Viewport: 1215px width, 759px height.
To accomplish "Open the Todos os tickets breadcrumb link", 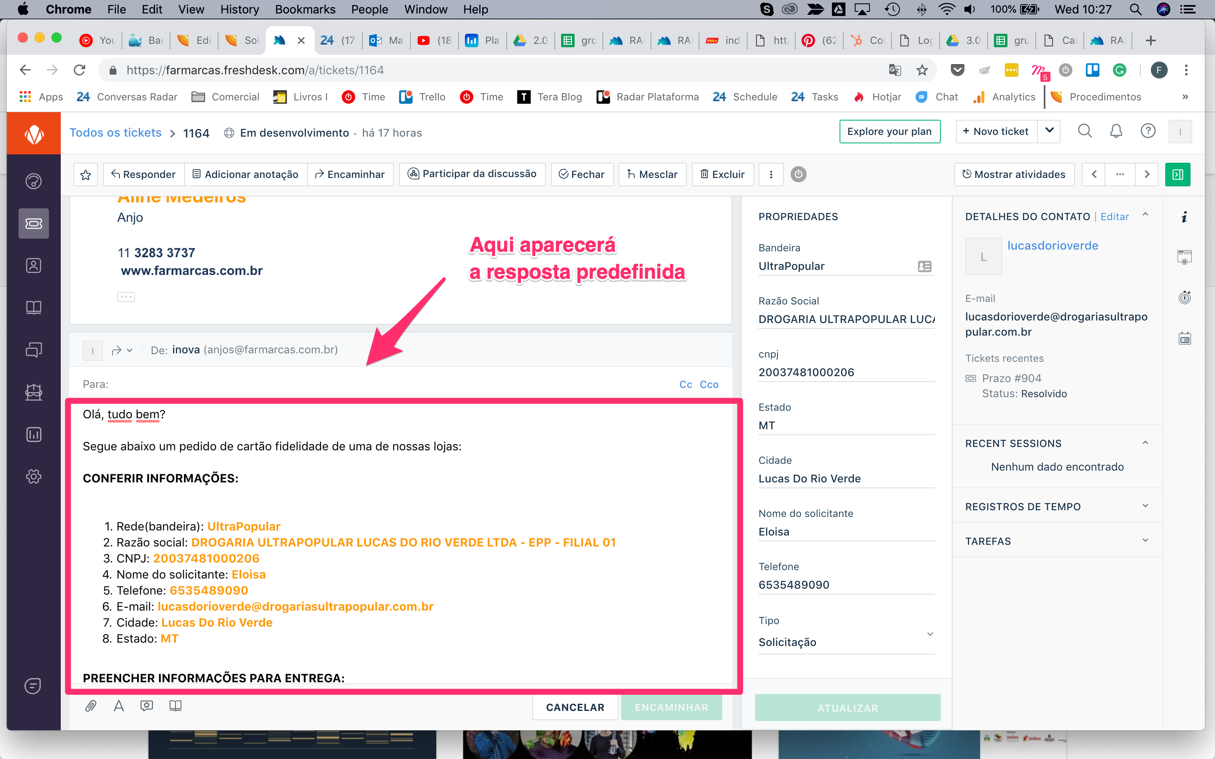I will (116, 132).
